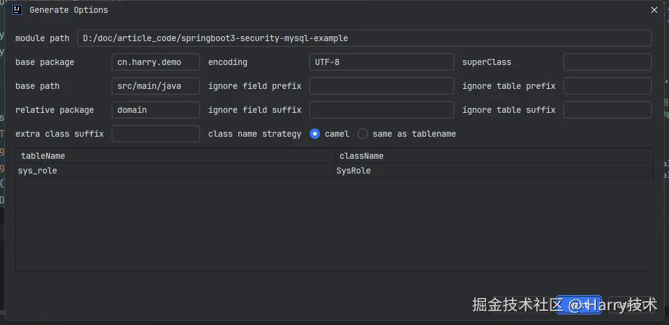The height and width of the screenshot is (325, 669).
Task: Click the ignore field suffix input
Action: 381,110
